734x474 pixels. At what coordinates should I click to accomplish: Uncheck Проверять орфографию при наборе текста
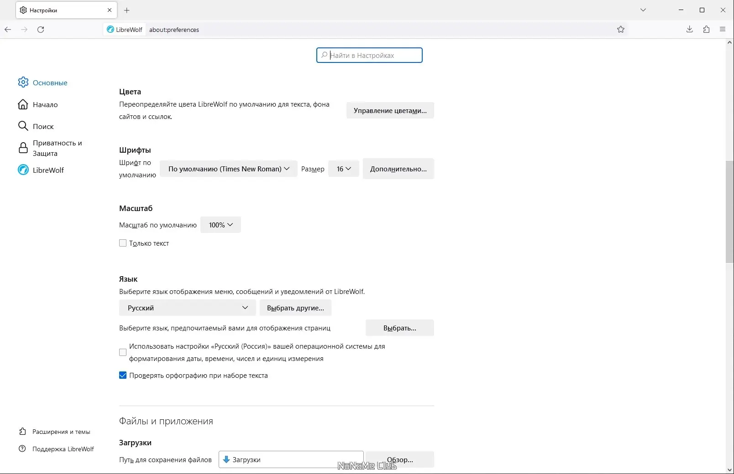(x=123, y=376)
